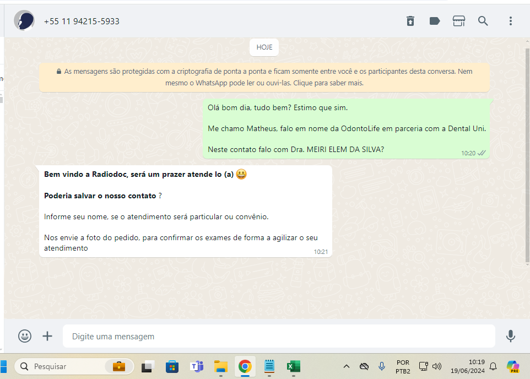
Task: Open the three-dot chat menu
Action: pyautogui.click(x=511, y=21)
